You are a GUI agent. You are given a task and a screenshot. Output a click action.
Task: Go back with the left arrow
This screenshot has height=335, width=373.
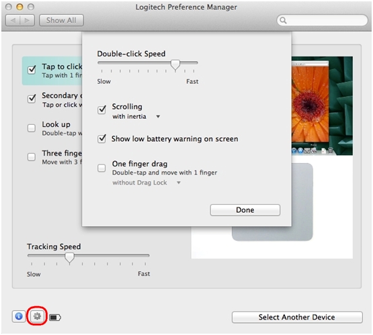click(x=13, y=20)
